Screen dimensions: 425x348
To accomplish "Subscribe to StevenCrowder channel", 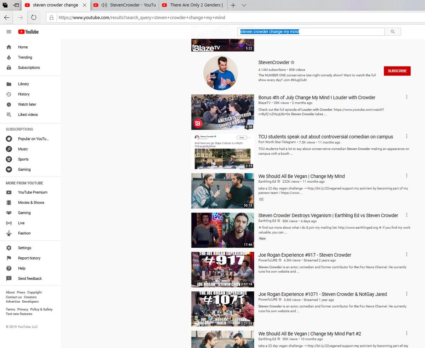I will 397,71.
